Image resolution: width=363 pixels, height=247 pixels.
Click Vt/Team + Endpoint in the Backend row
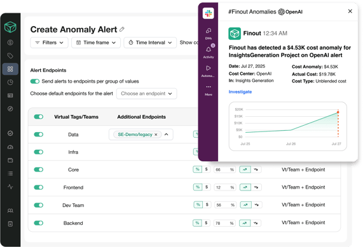[303, 222]
